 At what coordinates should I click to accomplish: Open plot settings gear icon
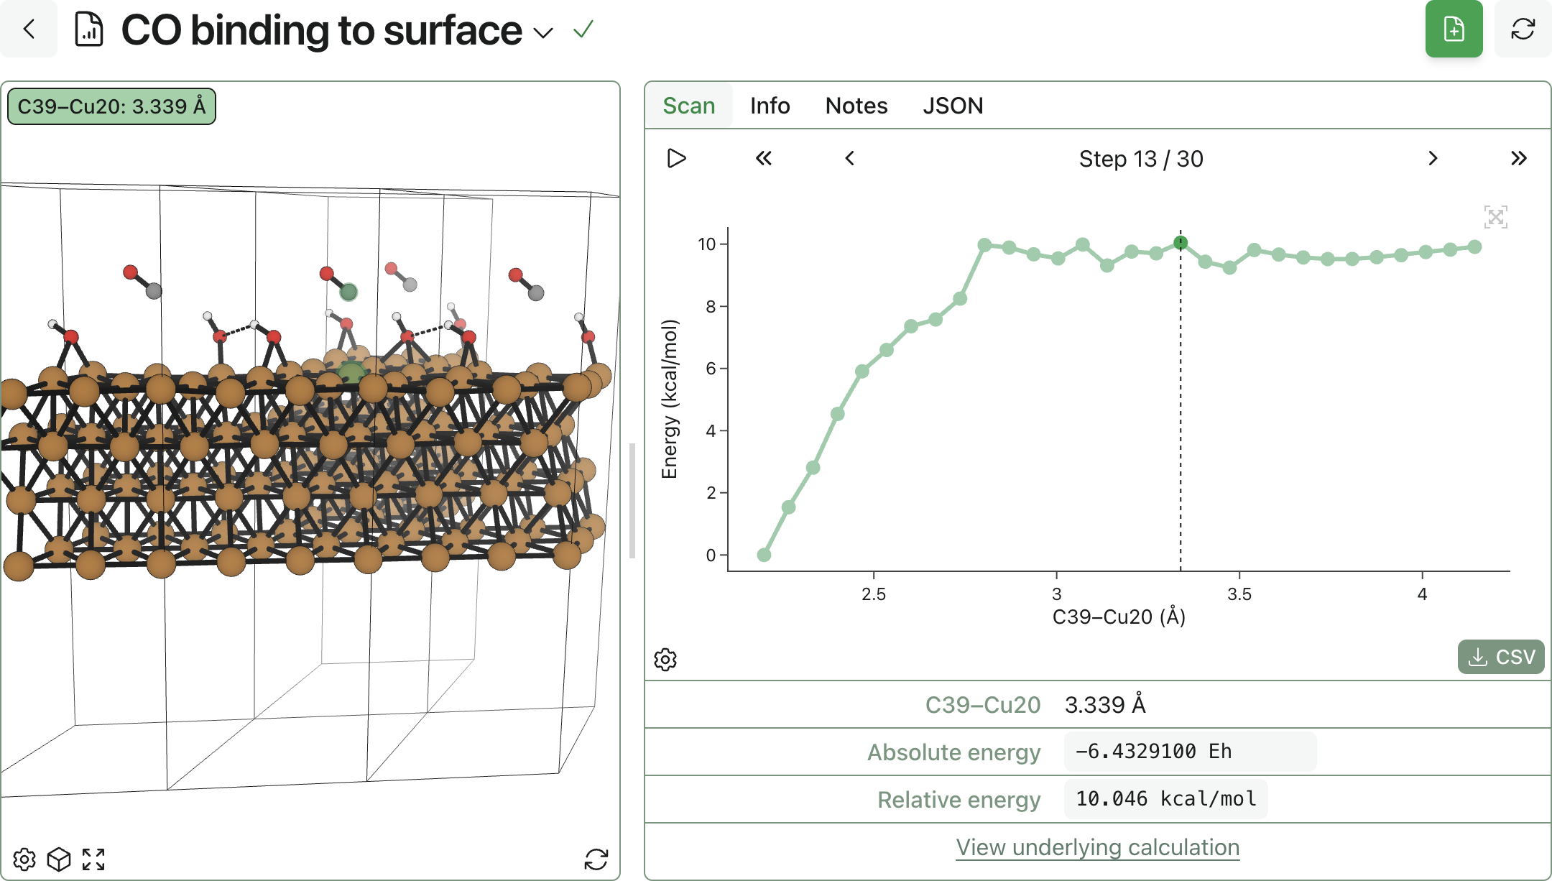point(665,659)
